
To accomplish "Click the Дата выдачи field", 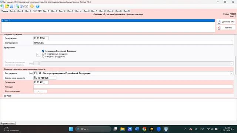I will [41, 82].
